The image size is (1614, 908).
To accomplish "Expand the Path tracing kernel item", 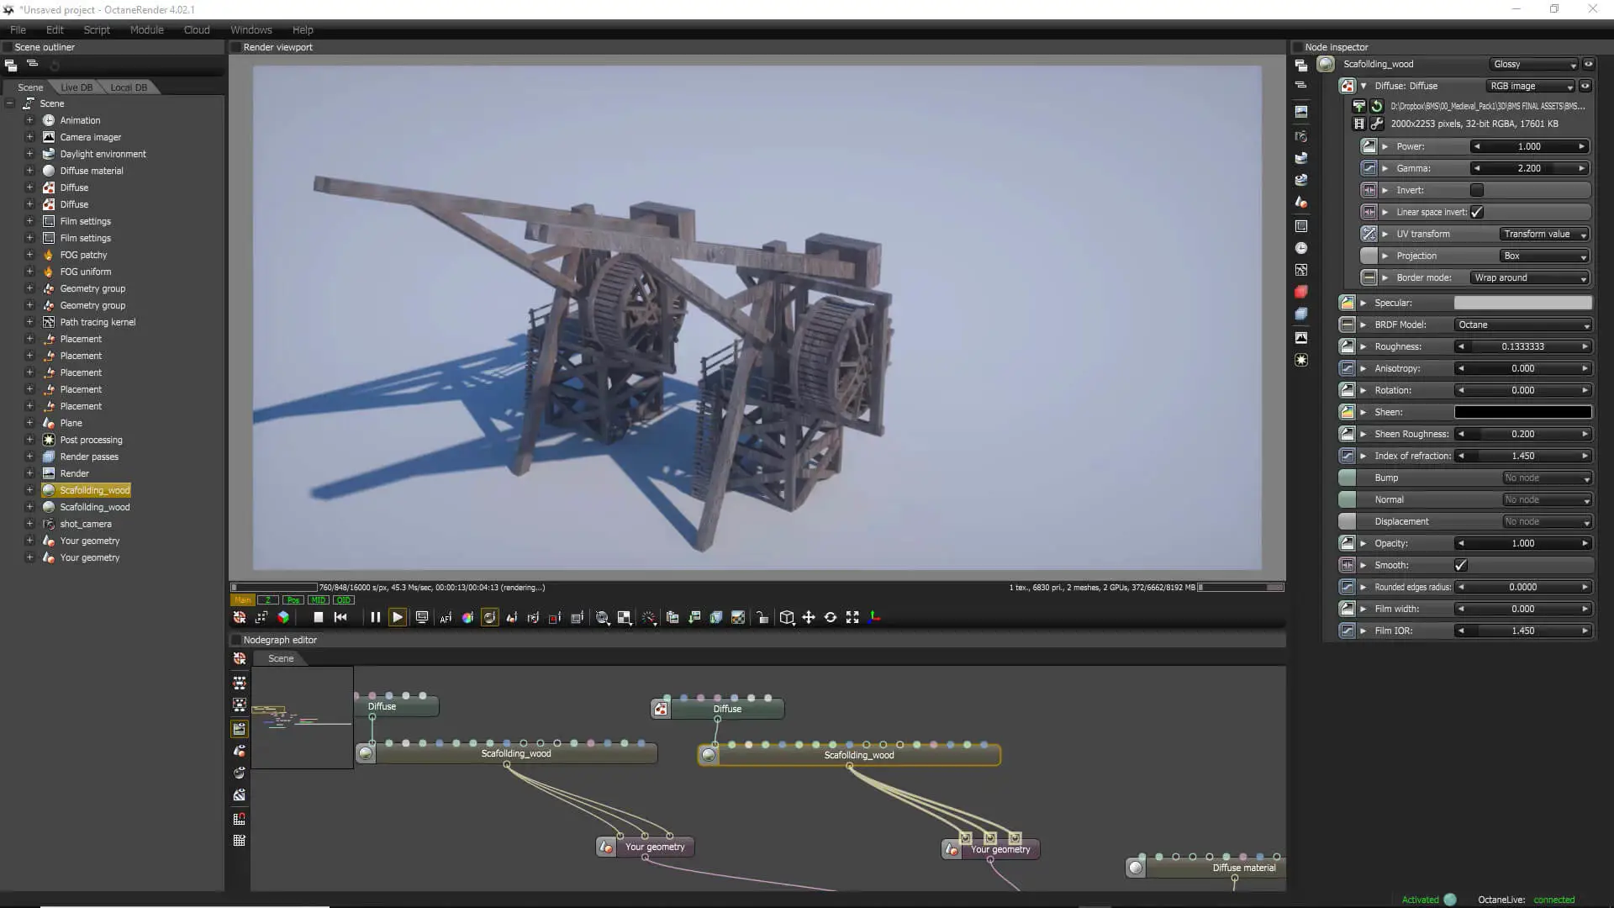I will pyautogui.click(x=29, y=322).
